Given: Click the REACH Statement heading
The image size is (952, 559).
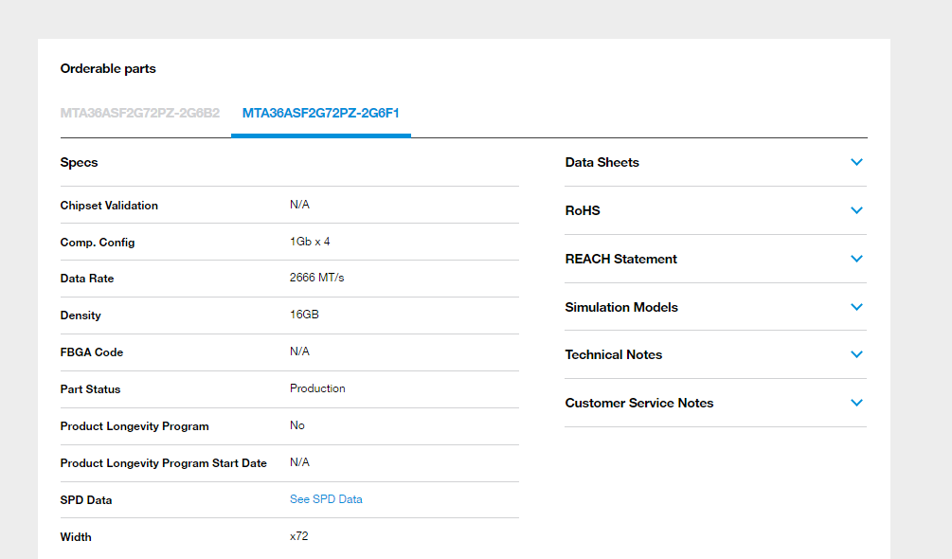Looking at the screenshot, I should tap(620, 259).
